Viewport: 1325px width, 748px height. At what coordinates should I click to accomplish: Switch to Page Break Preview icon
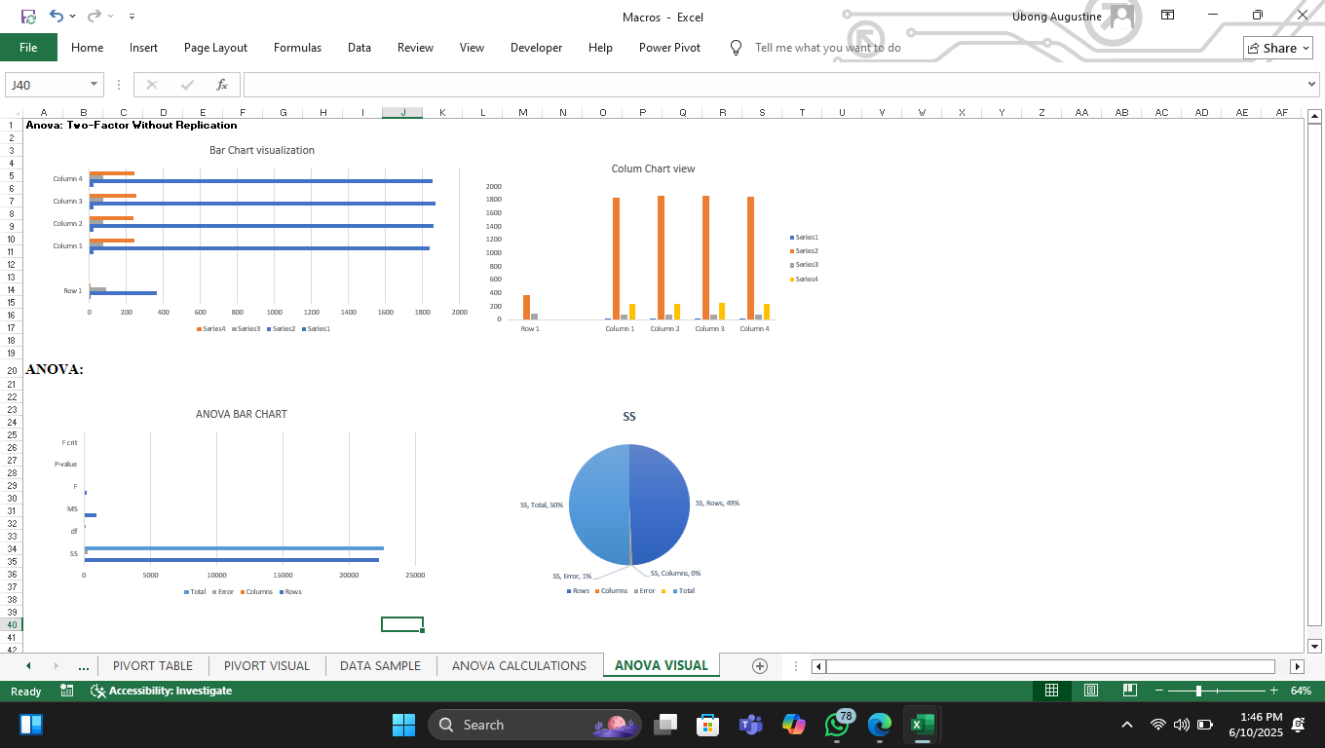1130,691
